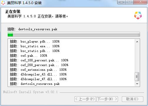Screen dimensions: 148x106
Task: Select the cef_200_percent.pak log row
Action: [71, 65]
